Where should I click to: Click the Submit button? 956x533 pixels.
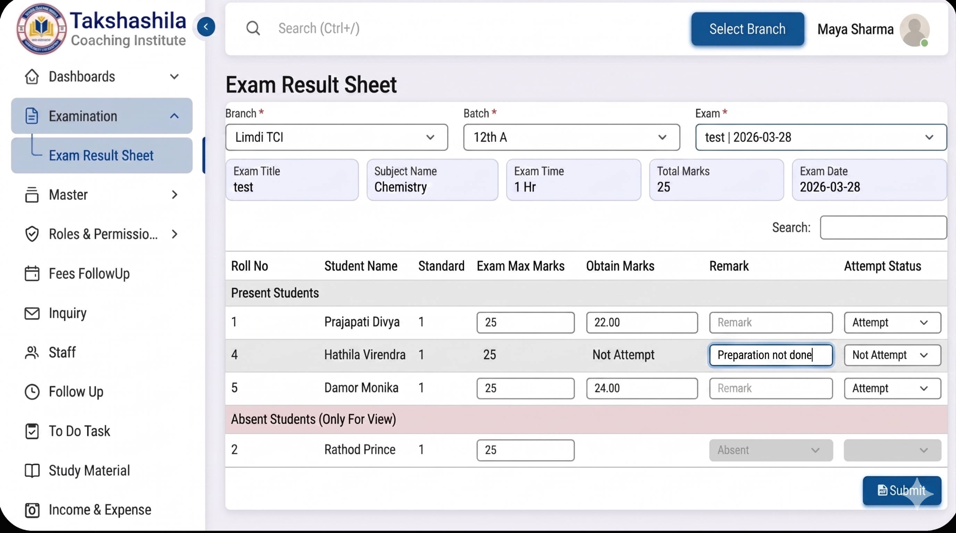click(x=902, y=490)
